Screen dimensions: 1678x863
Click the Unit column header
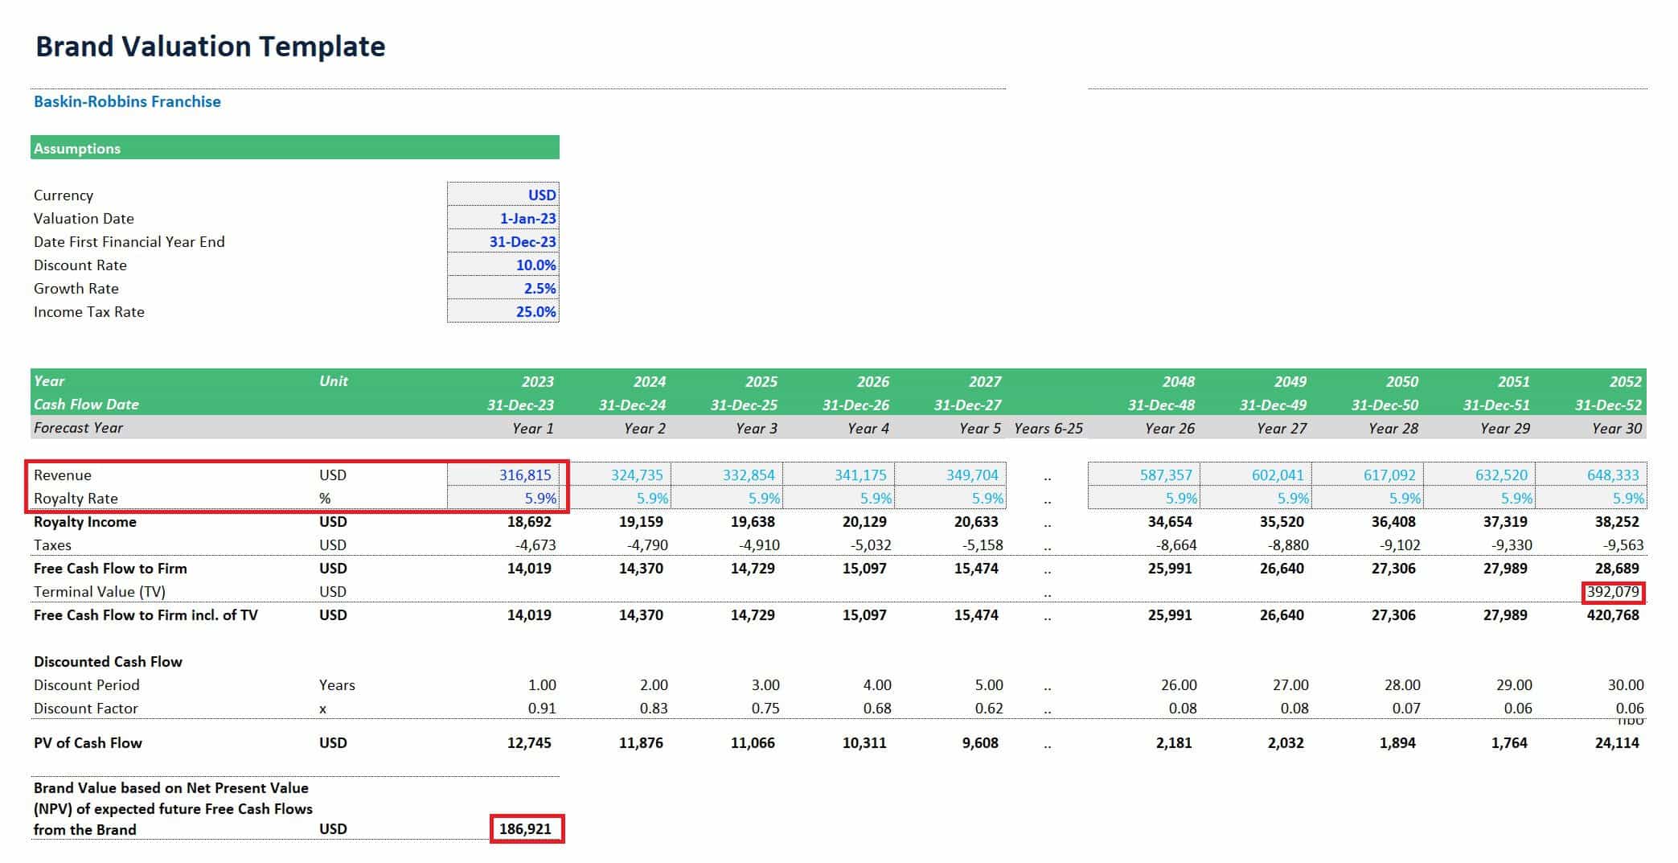(x=334, y=380)
